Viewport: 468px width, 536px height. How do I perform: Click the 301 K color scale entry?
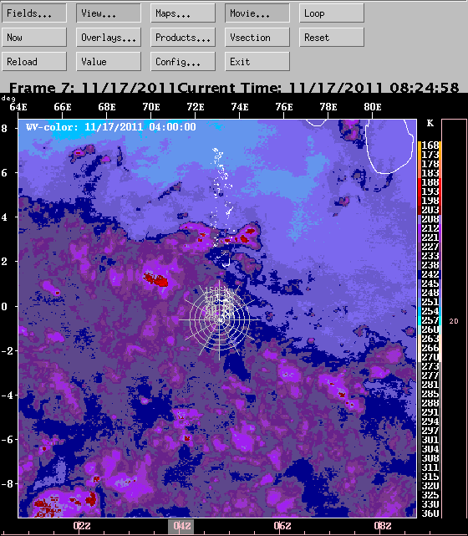(x=430, y=440)
